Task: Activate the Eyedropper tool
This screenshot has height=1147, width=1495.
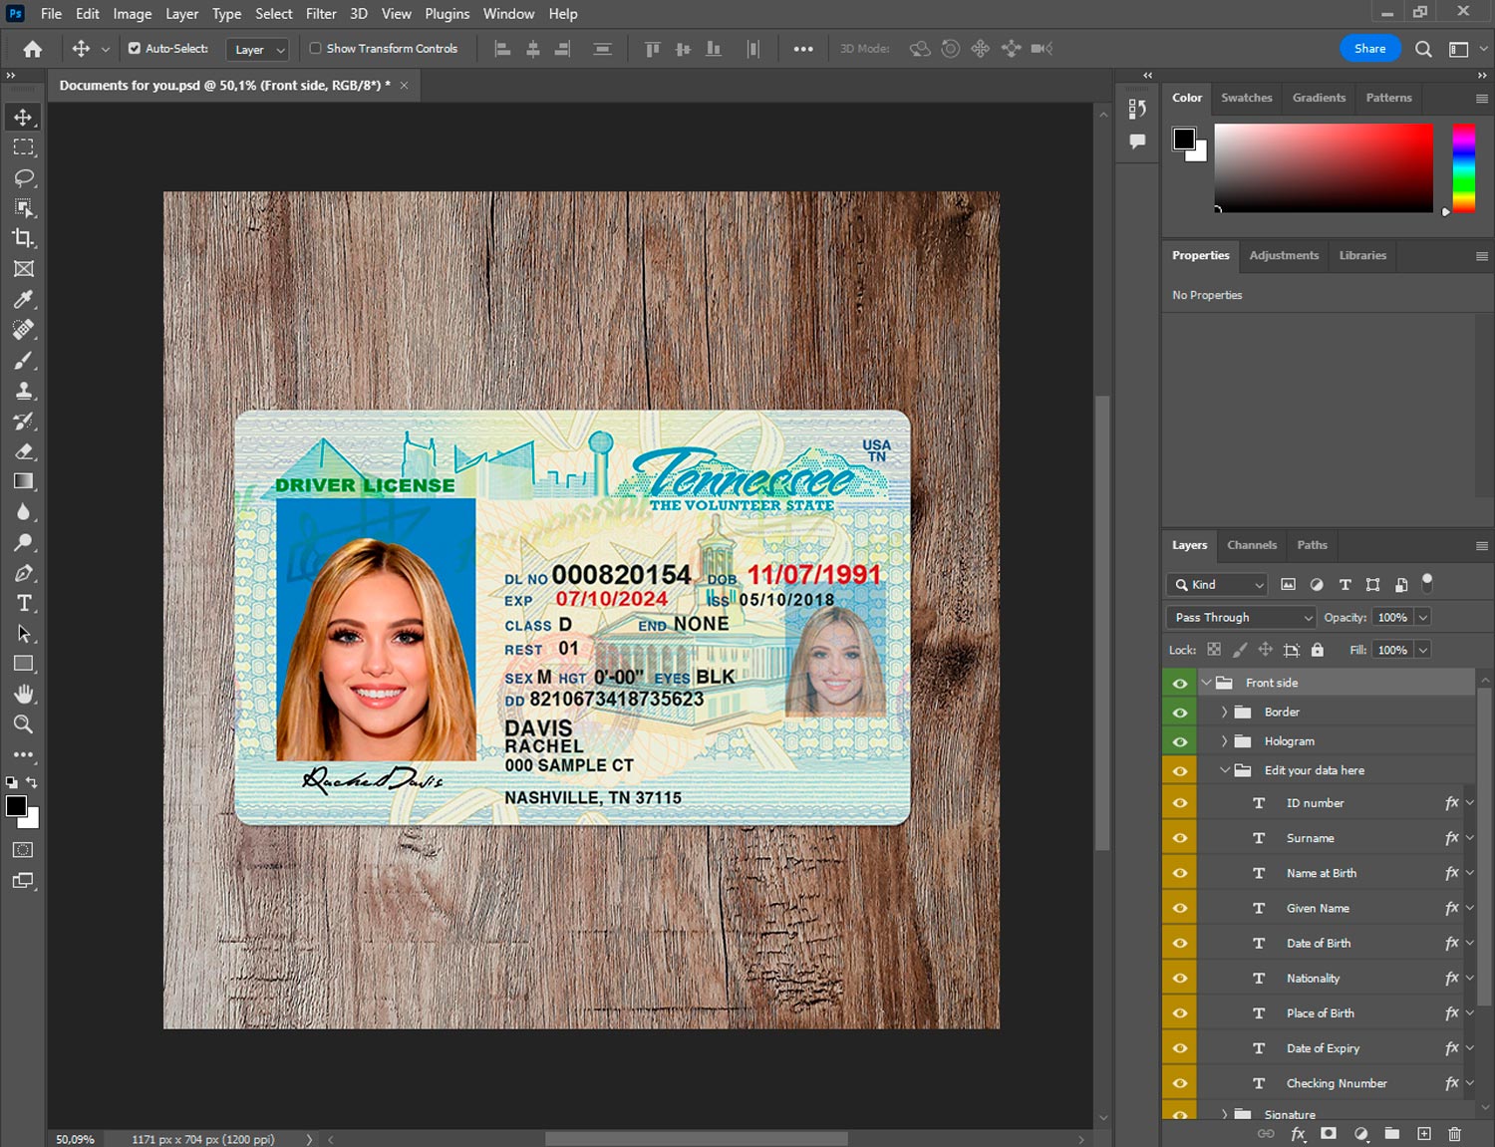Action: pyautogui.click(x=23, y=299)
